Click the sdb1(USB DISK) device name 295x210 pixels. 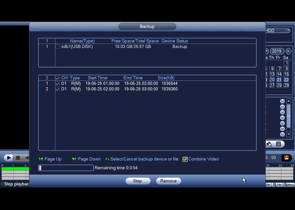pyautogui.click(x=77, y=47)
